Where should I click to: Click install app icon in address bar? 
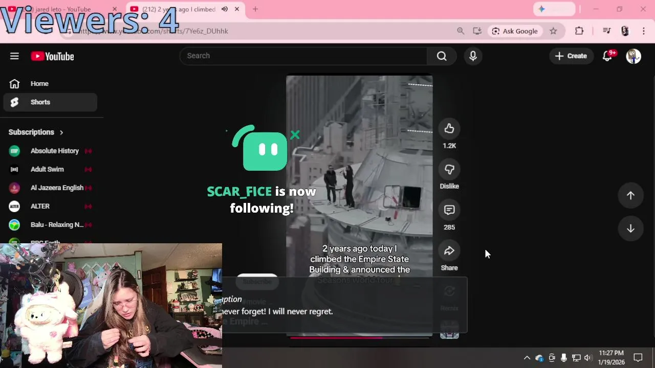[477, 31]
